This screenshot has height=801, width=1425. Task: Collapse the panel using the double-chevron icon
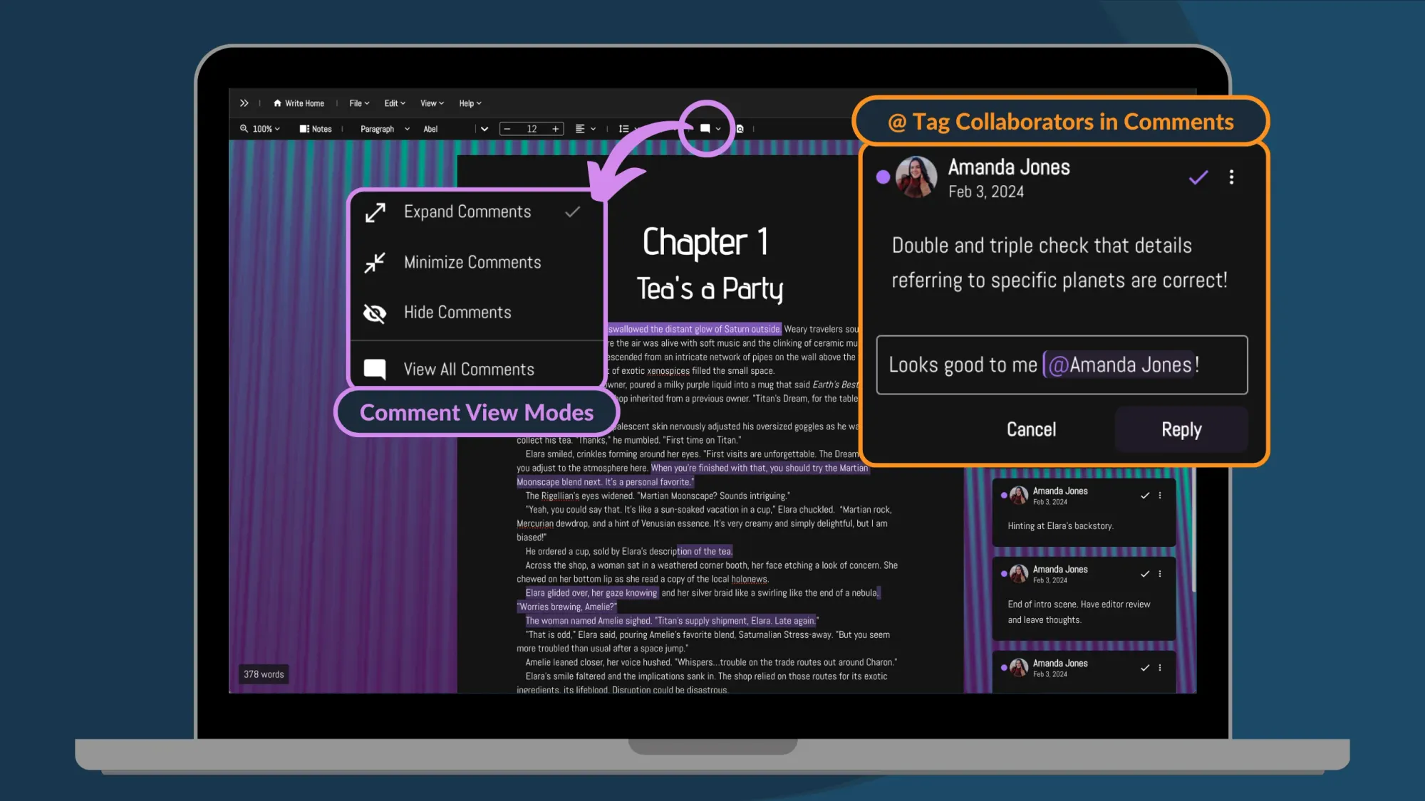coord(244,103)
